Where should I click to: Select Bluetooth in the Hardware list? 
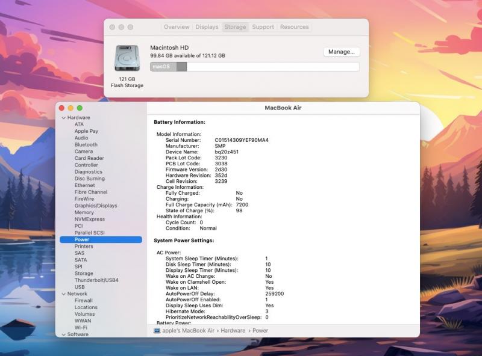click(86, 145)
